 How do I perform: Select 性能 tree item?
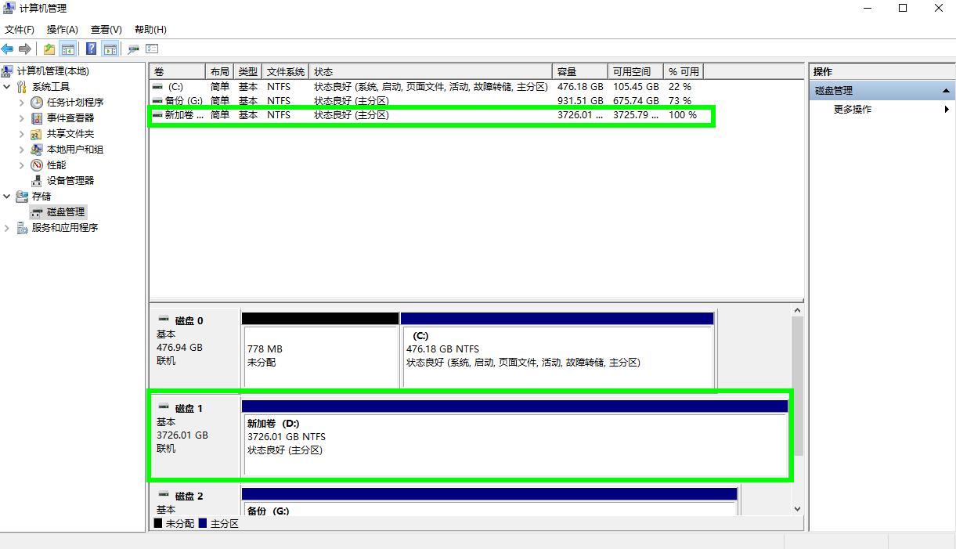tap(56, 165)
